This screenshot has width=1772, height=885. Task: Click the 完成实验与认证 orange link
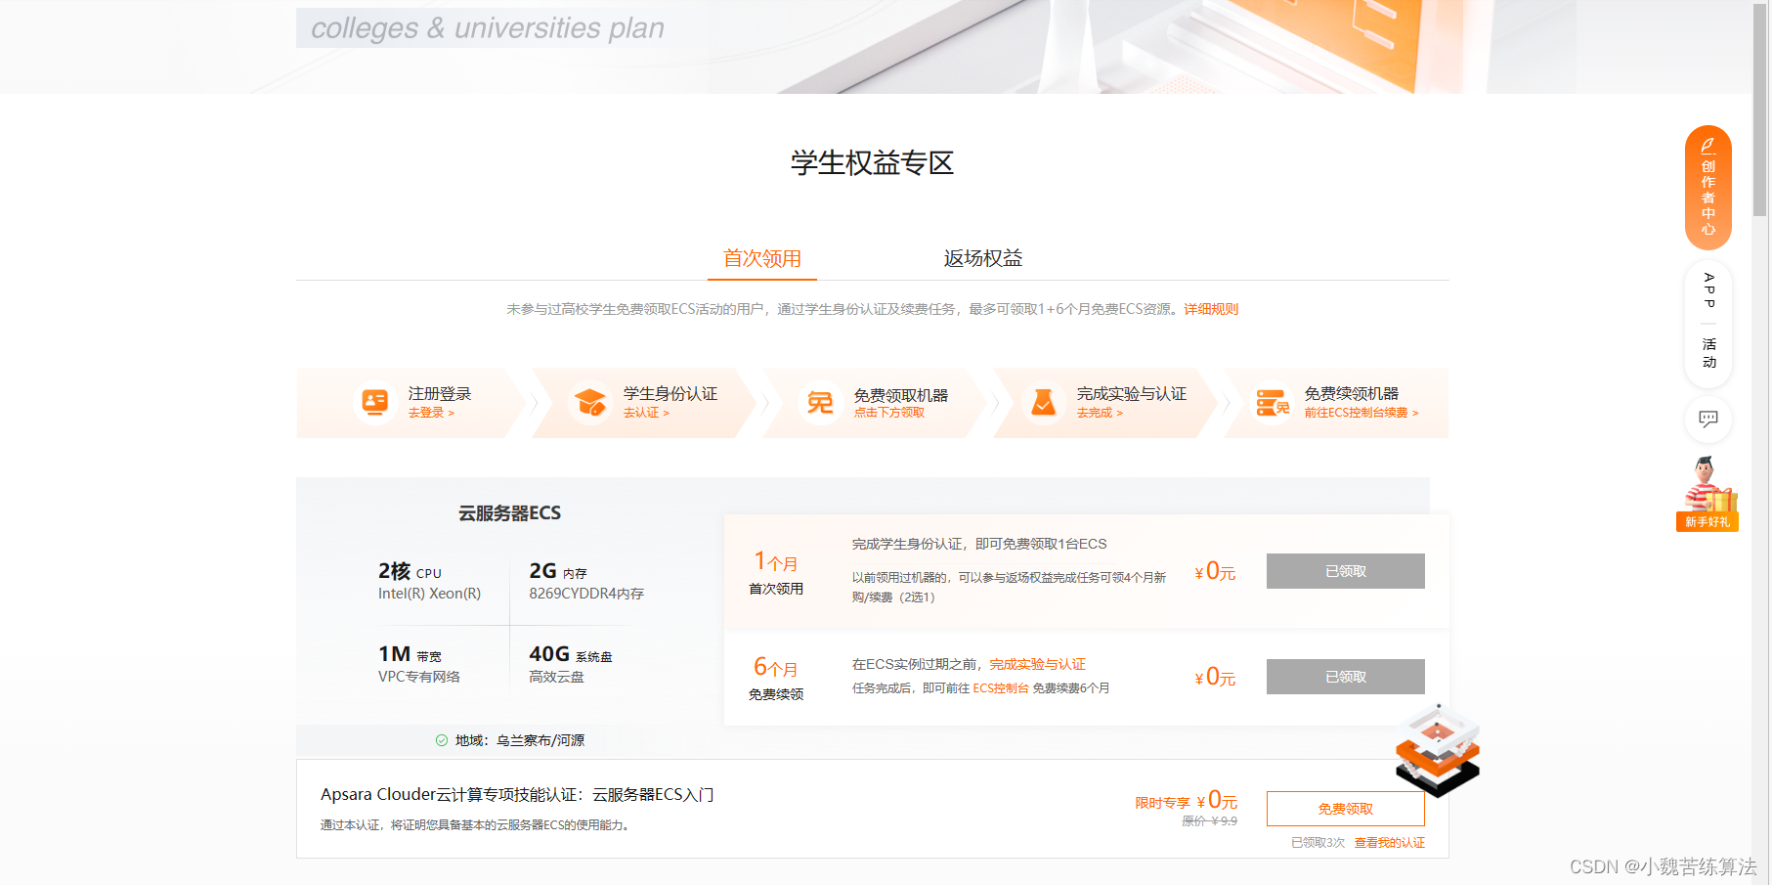tap(1037, 664)
